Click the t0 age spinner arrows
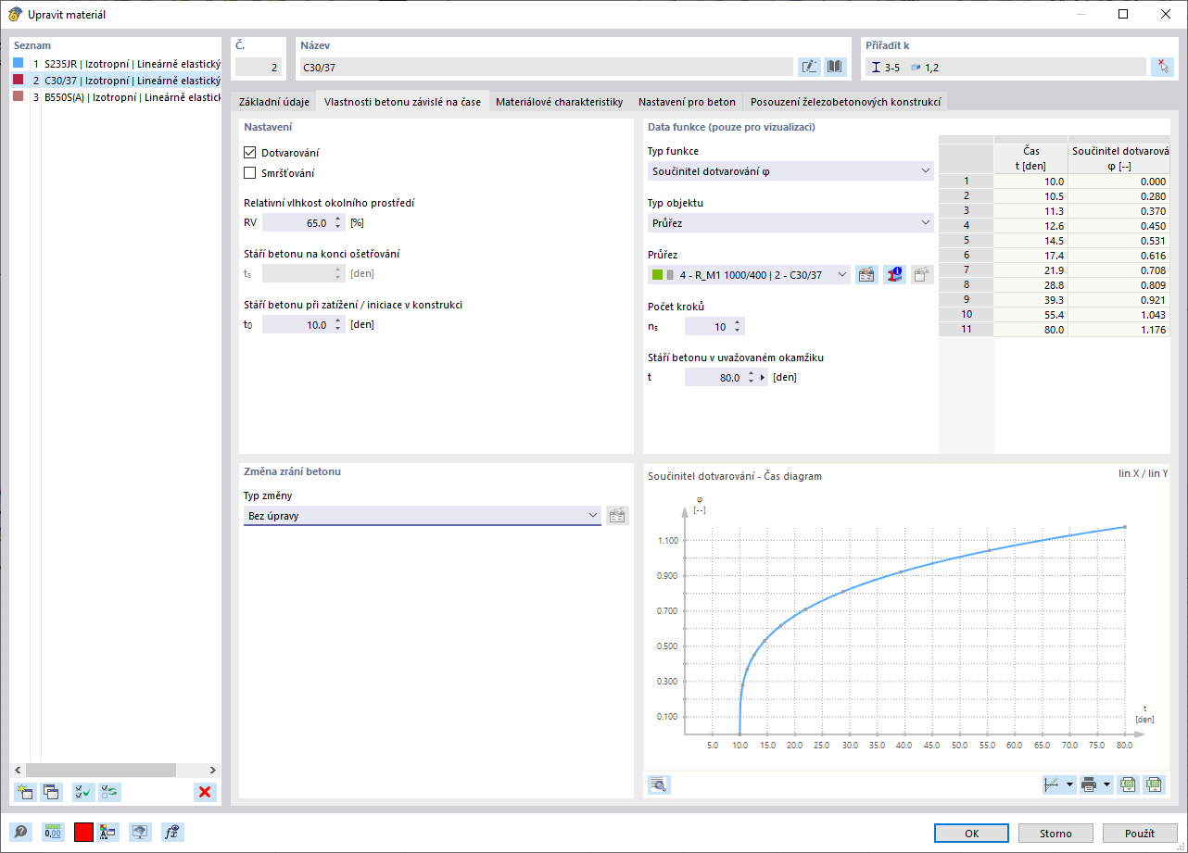The image size is (1188, 853). coord(337,325)
